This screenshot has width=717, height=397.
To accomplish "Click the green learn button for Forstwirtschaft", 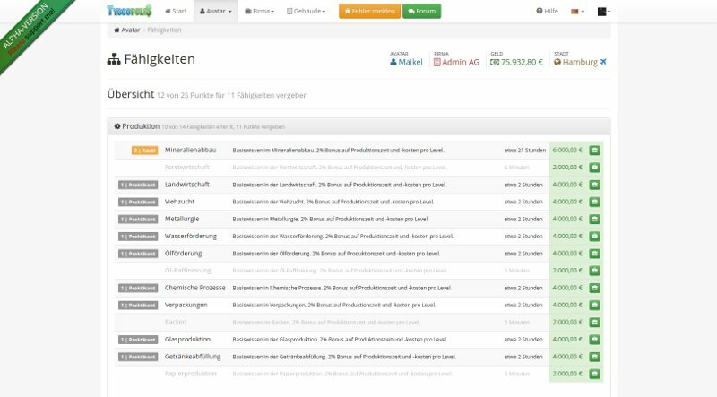I will pos(594,168).
